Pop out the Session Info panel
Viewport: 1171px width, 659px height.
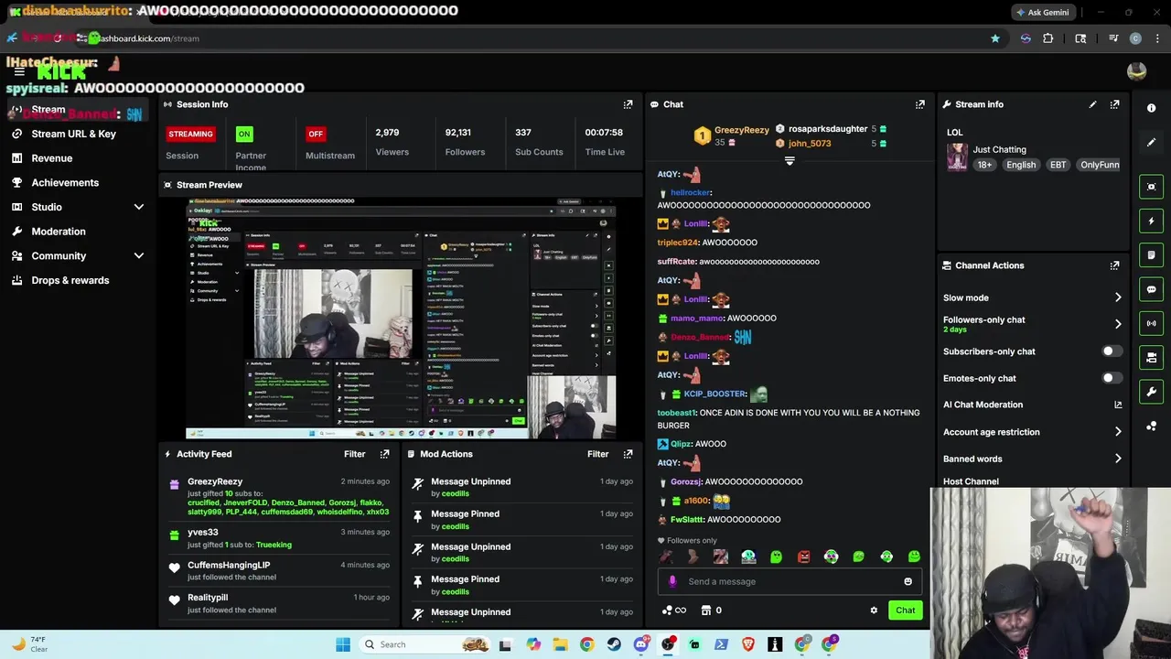click(628, 104)
